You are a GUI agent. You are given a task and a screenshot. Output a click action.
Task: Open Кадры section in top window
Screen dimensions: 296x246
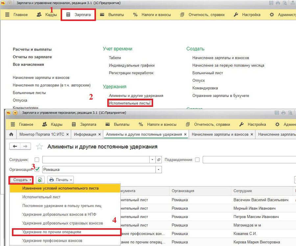click(47, 15)
